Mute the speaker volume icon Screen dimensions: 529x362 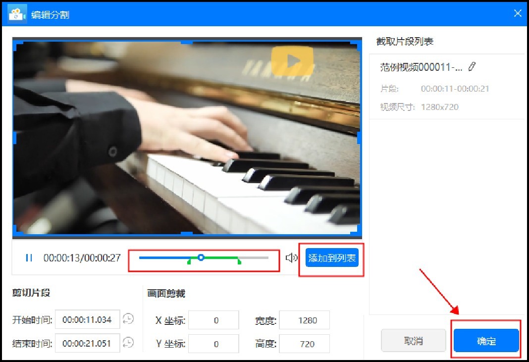point(291,258)
